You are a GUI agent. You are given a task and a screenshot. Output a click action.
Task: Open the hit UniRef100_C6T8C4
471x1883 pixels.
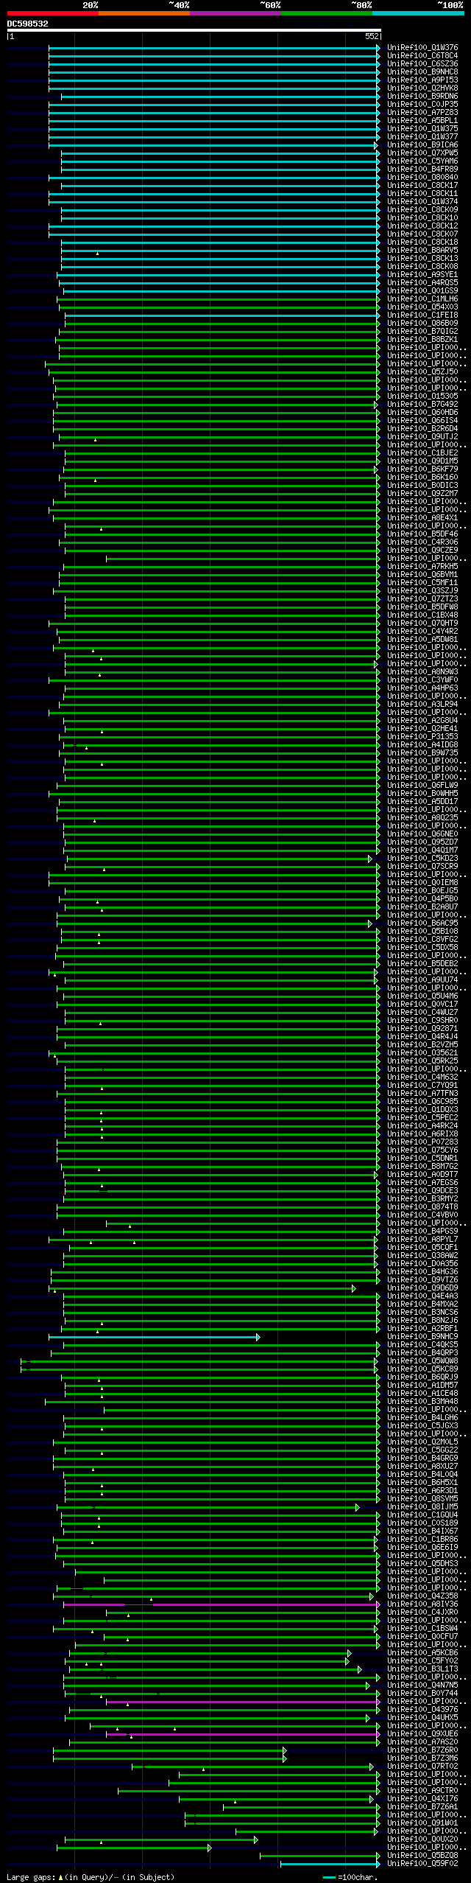[422, 55]
